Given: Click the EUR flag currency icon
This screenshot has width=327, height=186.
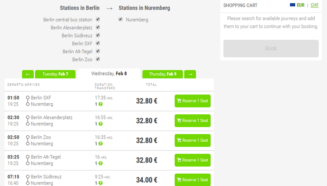Looking at the screenshot, I should click(293, 5).
